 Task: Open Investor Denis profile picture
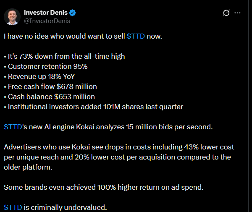(x=13, y=16)
